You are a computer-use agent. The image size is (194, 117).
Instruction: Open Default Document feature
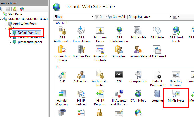(157, 79)
